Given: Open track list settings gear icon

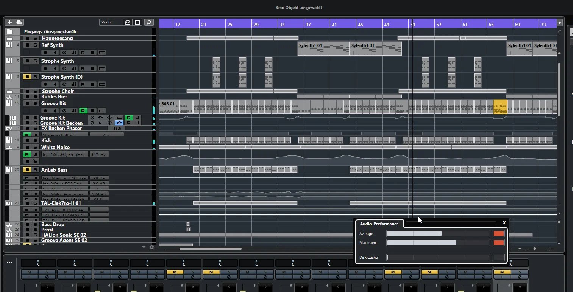Looking at the screenshot, I should 152,247.
